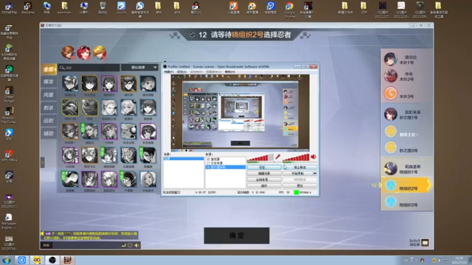Select the 爆发 category tab

(x=49, y=82)
